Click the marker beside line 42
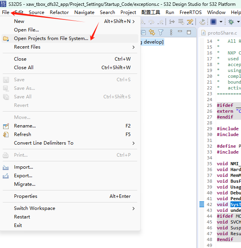Viewport: 241px width, 248px height. tap(202, 204)
